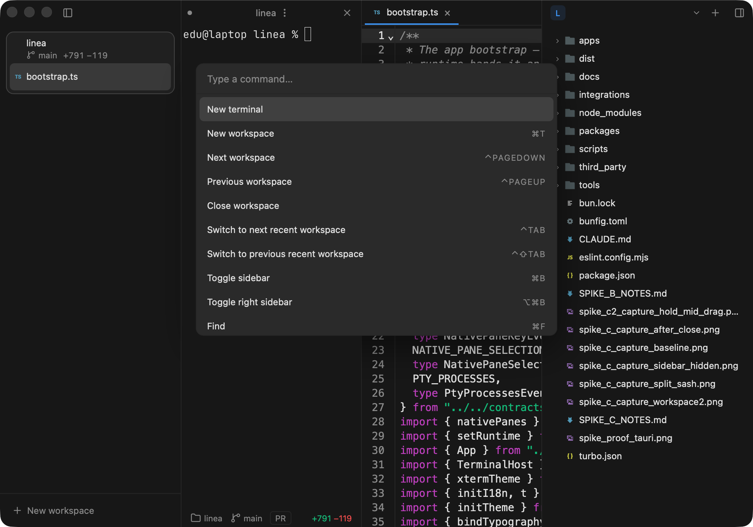The image size is (753, 527).
Task: Collapse code fold arrow on line 1
Action: 391,38
